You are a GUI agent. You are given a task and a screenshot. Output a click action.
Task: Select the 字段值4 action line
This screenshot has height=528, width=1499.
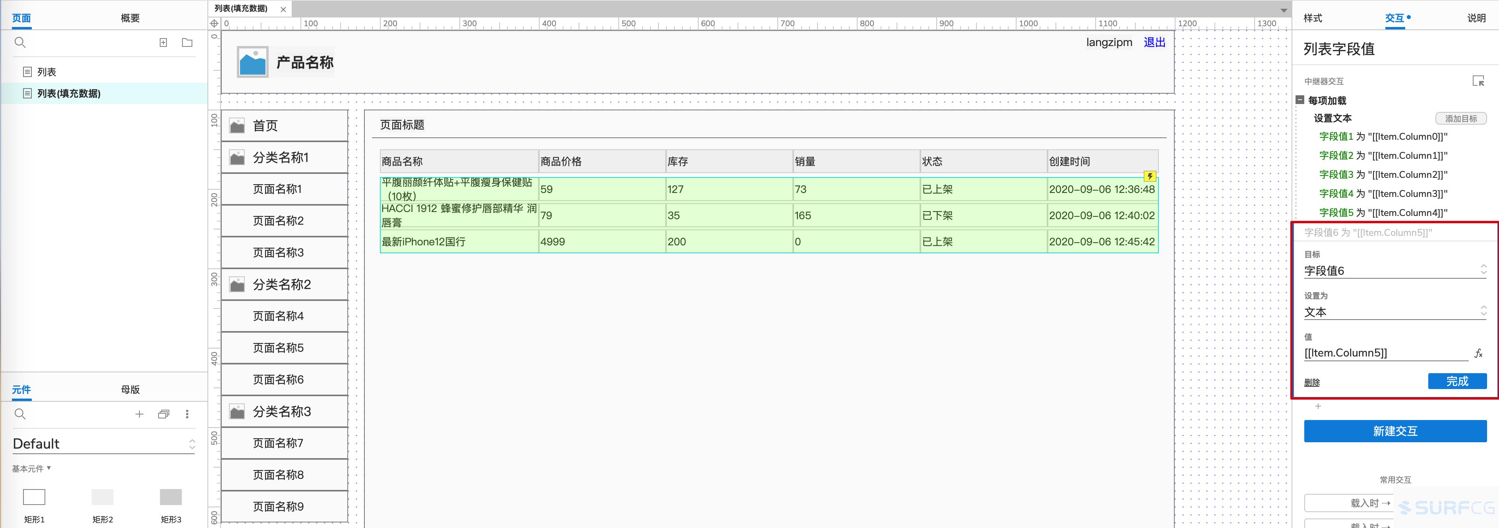click(1383, 194)
